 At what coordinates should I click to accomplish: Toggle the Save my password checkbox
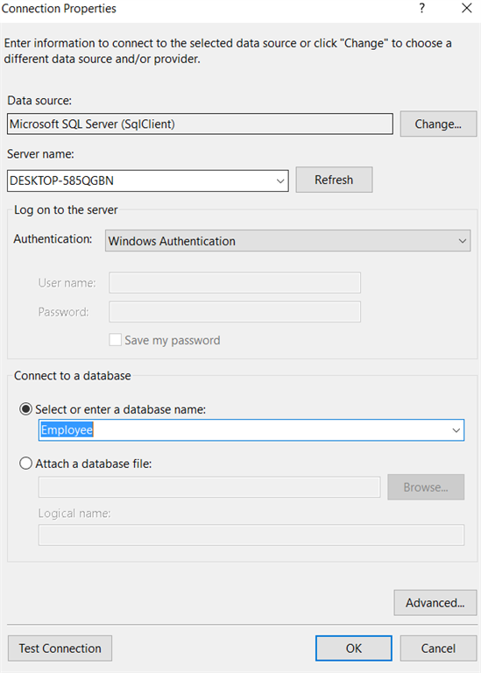[115, 340]
